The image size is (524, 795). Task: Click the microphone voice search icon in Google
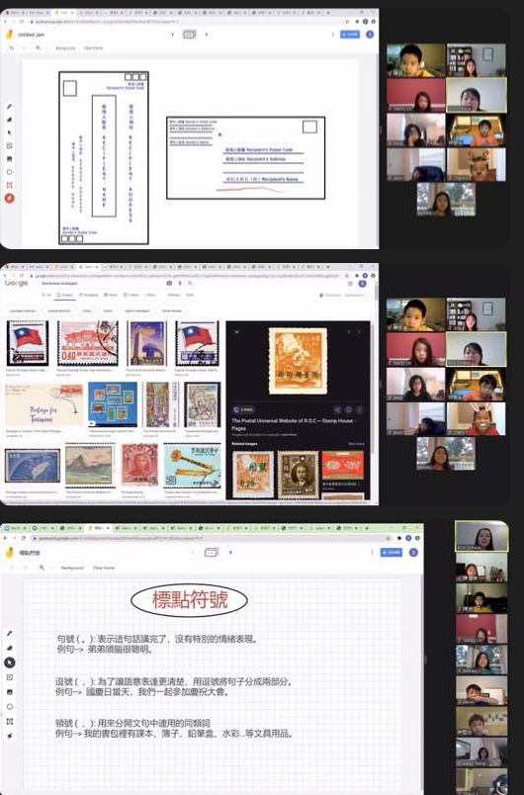pos(179,284)
